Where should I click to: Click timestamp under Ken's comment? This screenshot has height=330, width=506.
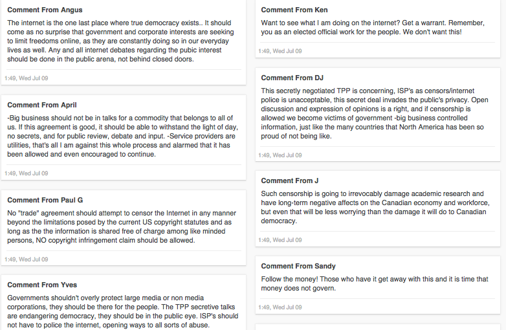click(x=280, y=51)
